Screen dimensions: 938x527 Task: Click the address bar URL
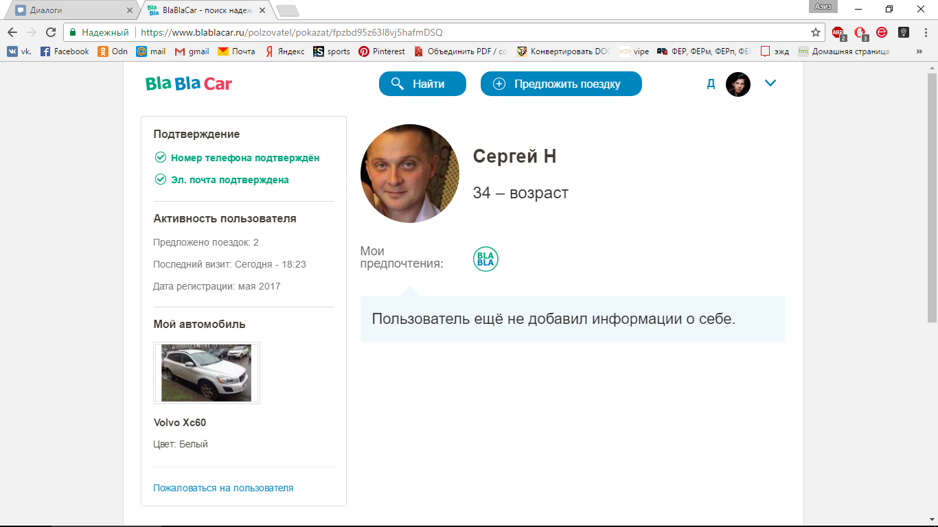pos(292,32)
